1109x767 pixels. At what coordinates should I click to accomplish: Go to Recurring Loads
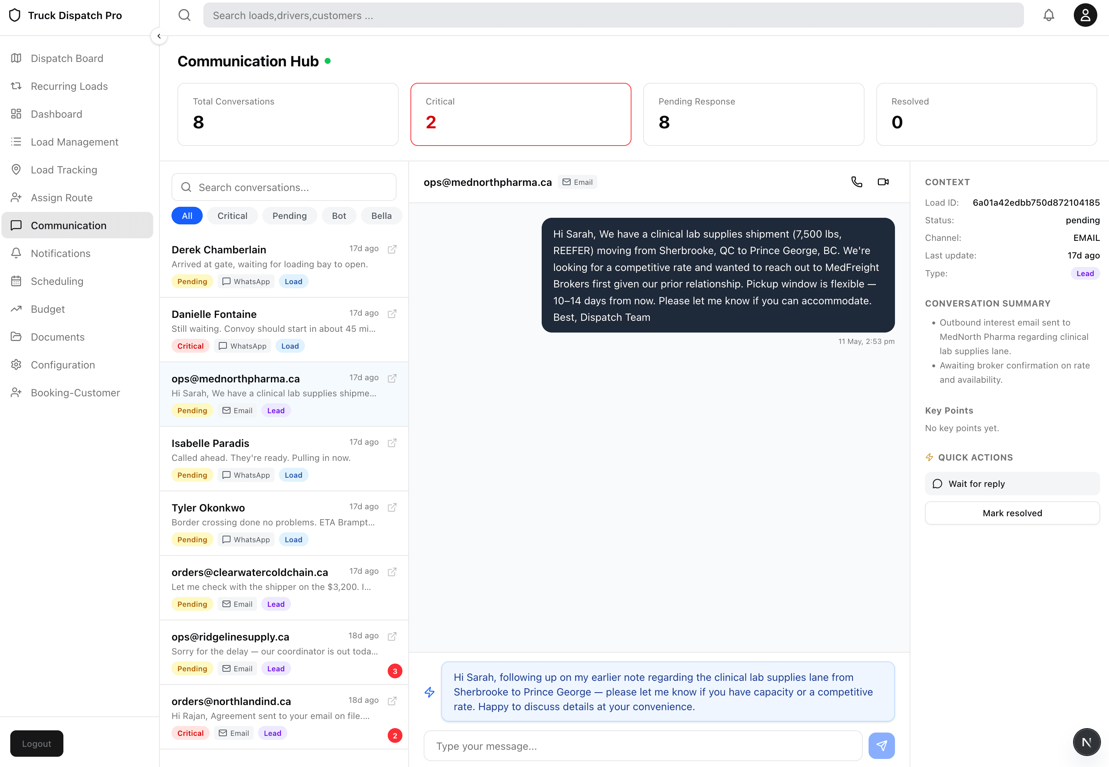[77, 86]
